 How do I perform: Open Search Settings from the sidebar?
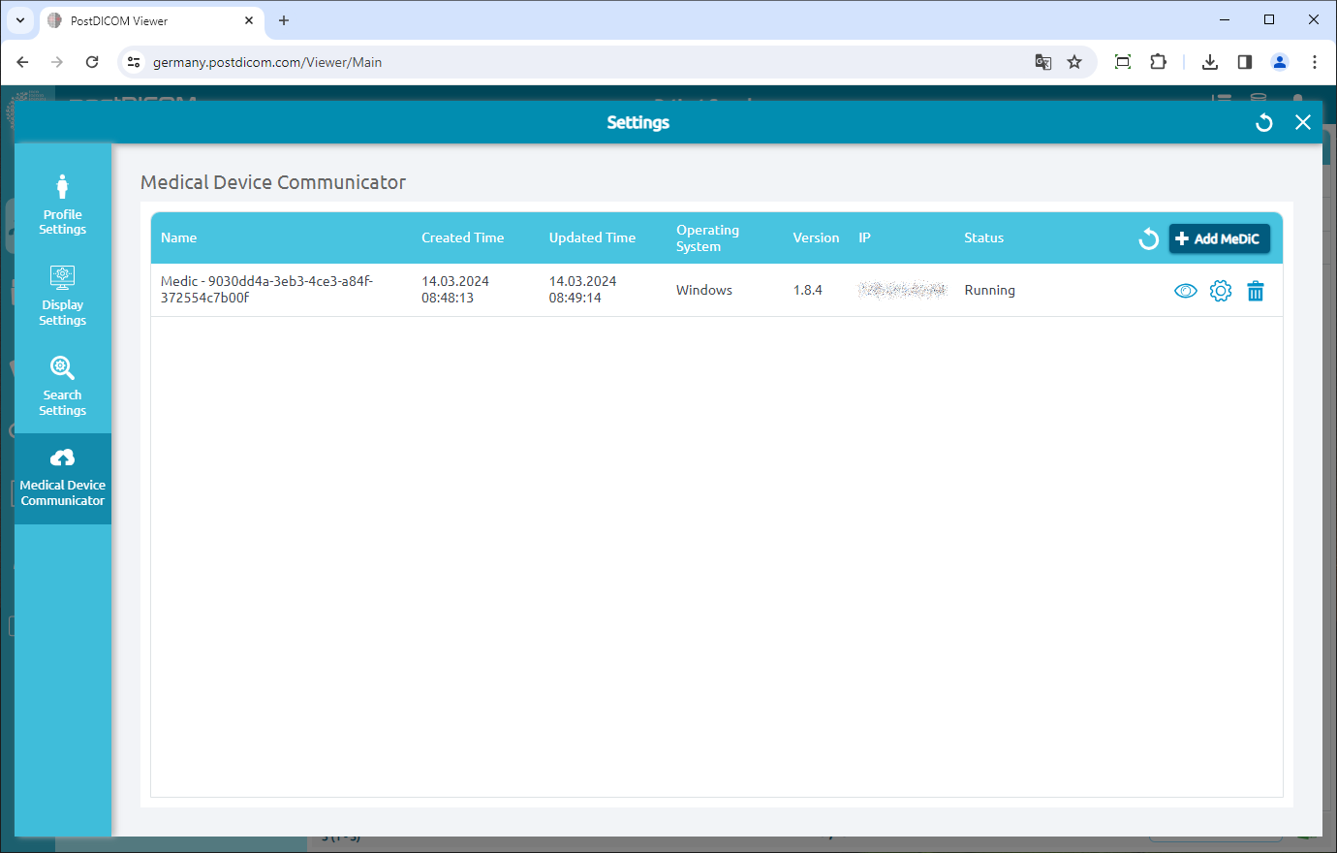62,386
